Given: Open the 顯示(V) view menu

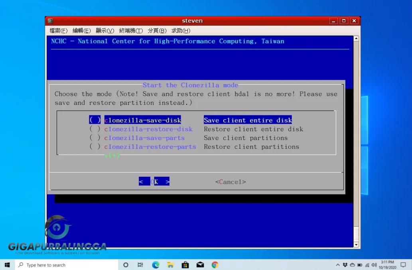Looking at the screenshot, I should [105, 31].
